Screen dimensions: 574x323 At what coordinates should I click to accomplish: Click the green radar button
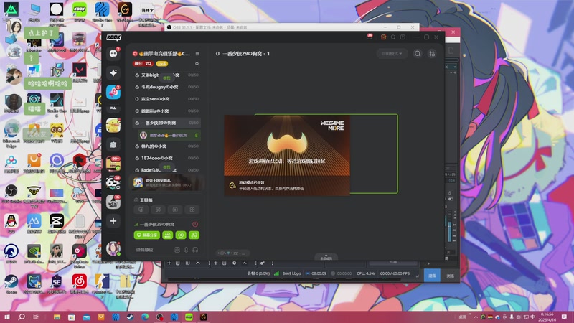pyautogui.click(x=181, y=235)
